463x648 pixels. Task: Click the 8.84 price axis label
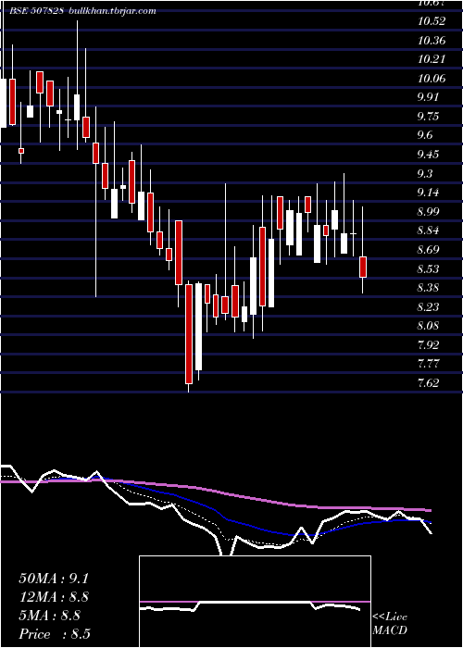428,231
